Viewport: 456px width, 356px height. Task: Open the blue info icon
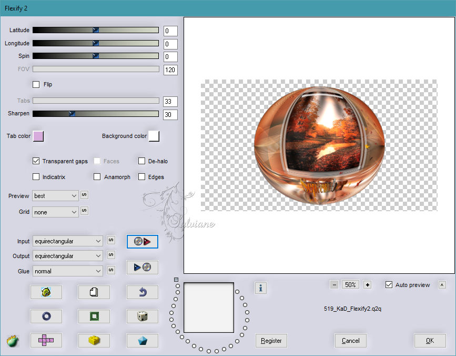click(x=260, y=288)
